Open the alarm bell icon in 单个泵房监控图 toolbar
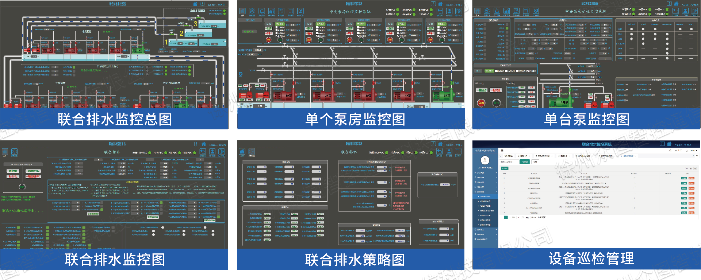Viewport: 701px width, 280px height. [262, 11]
